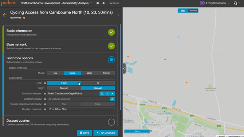Click the panel vertical scrollbar

[x=121, y=67]
